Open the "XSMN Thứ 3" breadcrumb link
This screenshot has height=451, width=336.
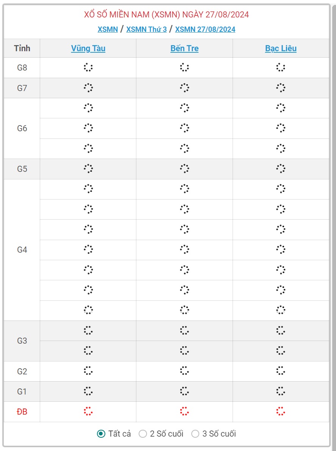click(x=146, y=29)
